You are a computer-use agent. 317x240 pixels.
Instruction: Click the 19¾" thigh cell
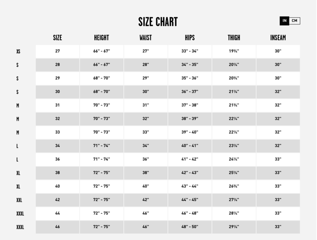click(x=234, y=51)
